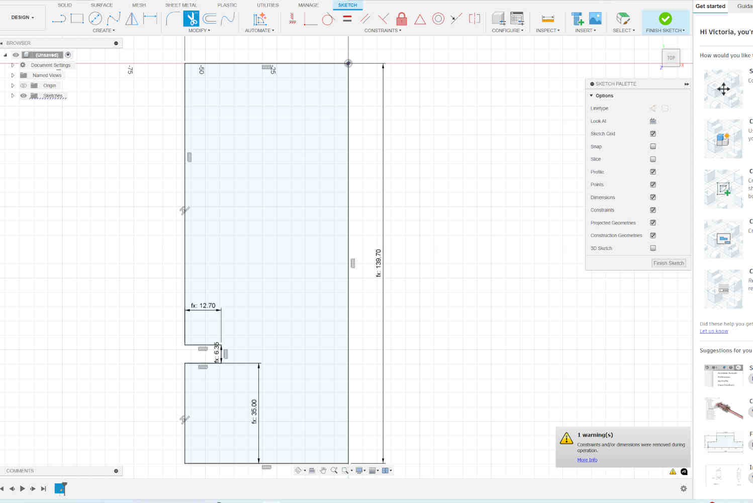
Task: Apply the Equal constraint
Action: click(347, 19)
